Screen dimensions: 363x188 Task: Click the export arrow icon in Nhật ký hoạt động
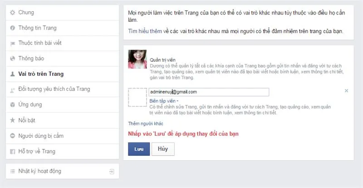(x=112, y=172)
